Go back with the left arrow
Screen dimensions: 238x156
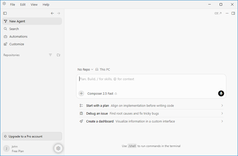pos(52,13)
